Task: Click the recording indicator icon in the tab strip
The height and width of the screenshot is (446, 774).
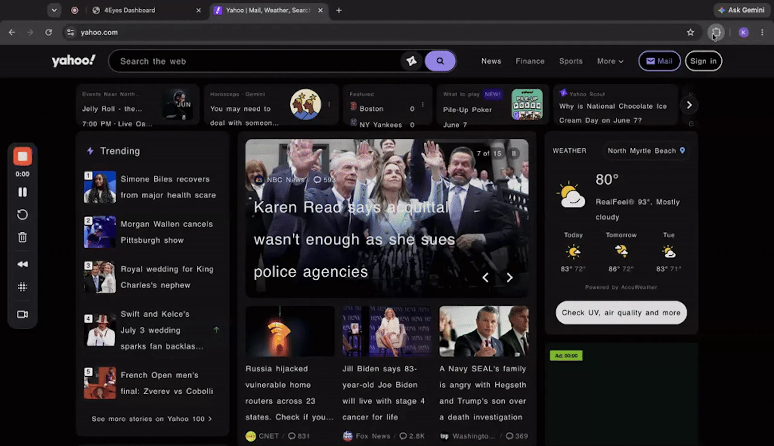Action: pyautogui.click(x=74, y=10)
